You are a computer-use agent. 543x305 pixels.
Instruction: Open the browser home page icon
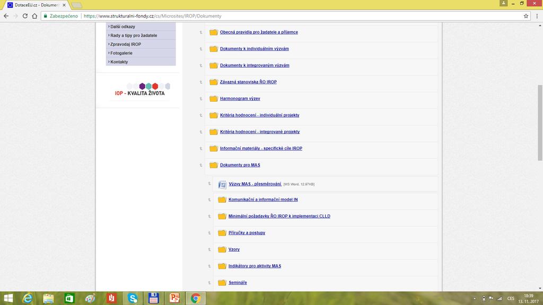click(x=34, y=16)
